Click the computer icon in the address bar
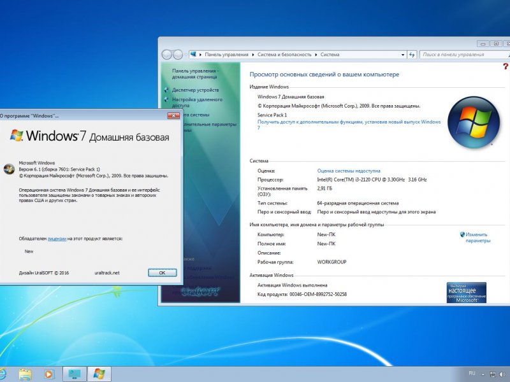The image size is (510, 382). [194, 54]
